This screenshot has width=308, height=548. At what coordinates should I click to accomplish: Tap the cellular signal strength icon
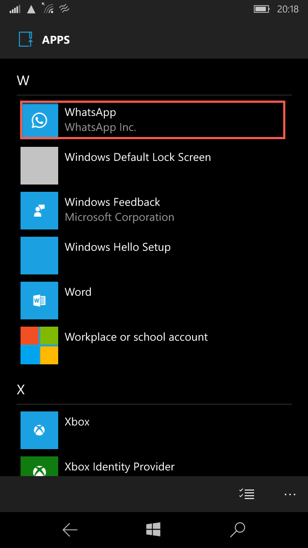15,9
